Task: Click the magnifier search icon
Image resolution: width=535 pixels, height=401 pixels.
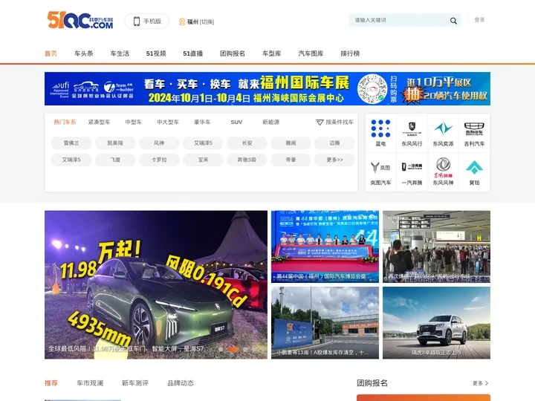Action: click(x=453, y=21)
